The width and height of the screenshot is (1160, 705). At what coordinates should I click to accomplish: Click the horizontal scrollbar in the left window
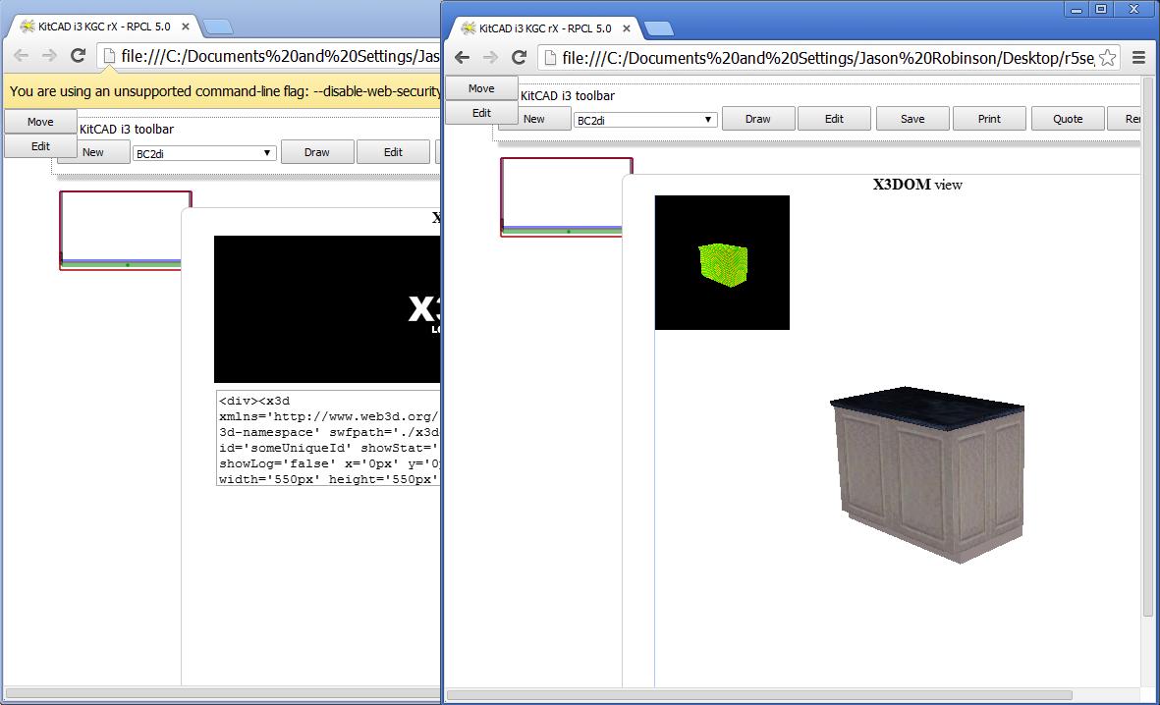[223, 693]
